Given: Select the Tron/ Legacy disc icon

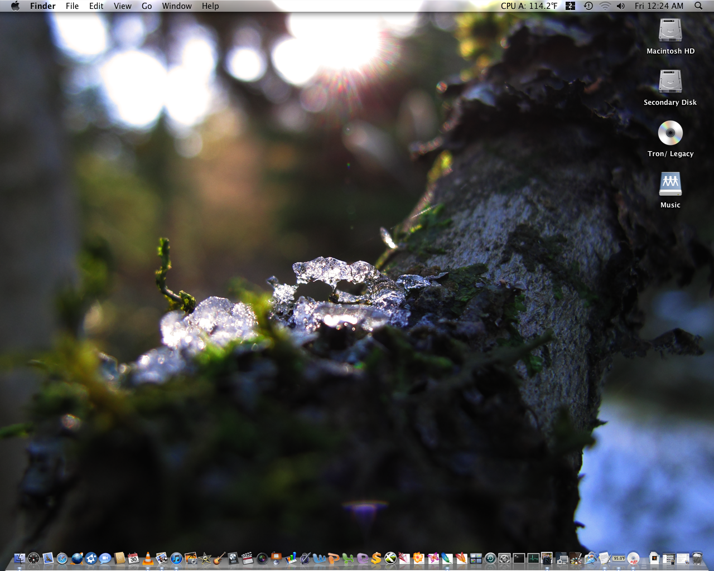Looking at the screenshot, I should [670, 139].
